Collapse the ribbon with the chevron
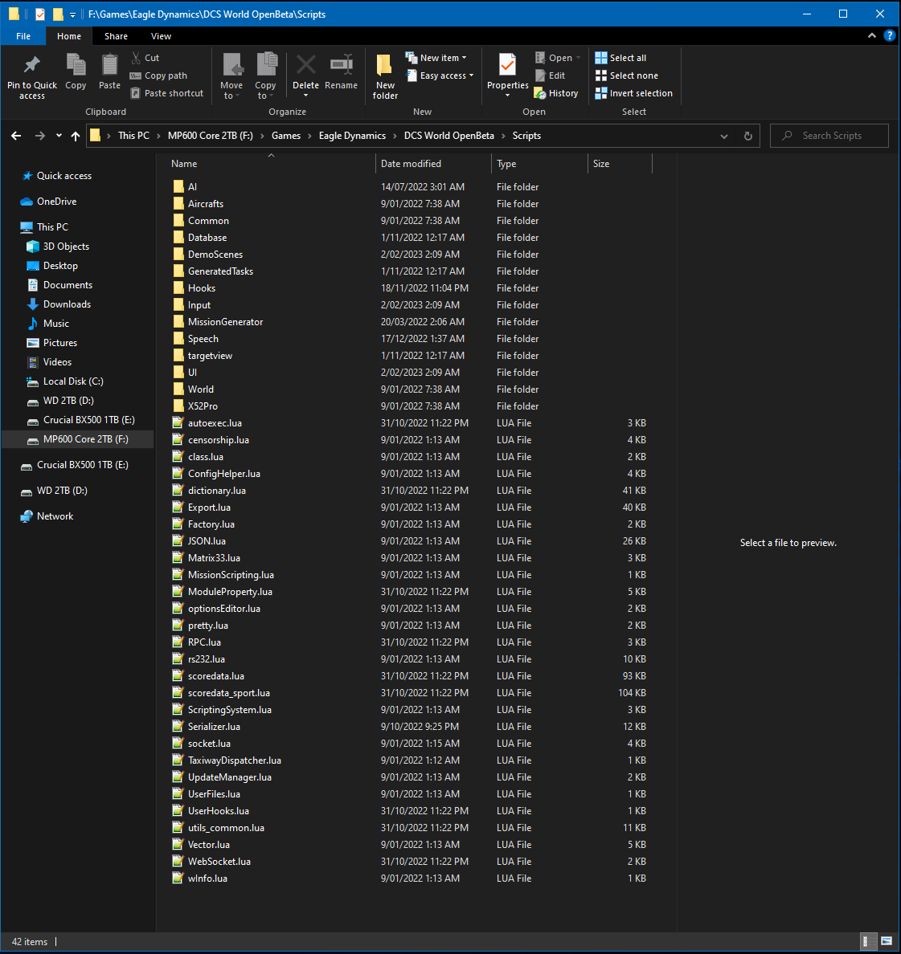901x954 pixels. click(x=871, y=35)
